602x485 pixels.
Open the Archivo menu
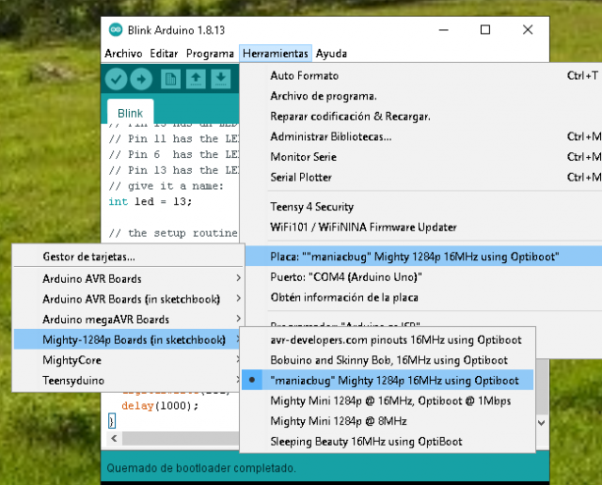click(x=123, y=54)
